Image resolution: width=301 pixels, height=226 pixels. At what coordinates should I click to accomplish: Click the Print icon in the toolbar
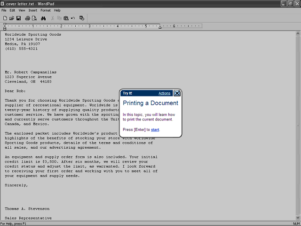click(28, 18)
